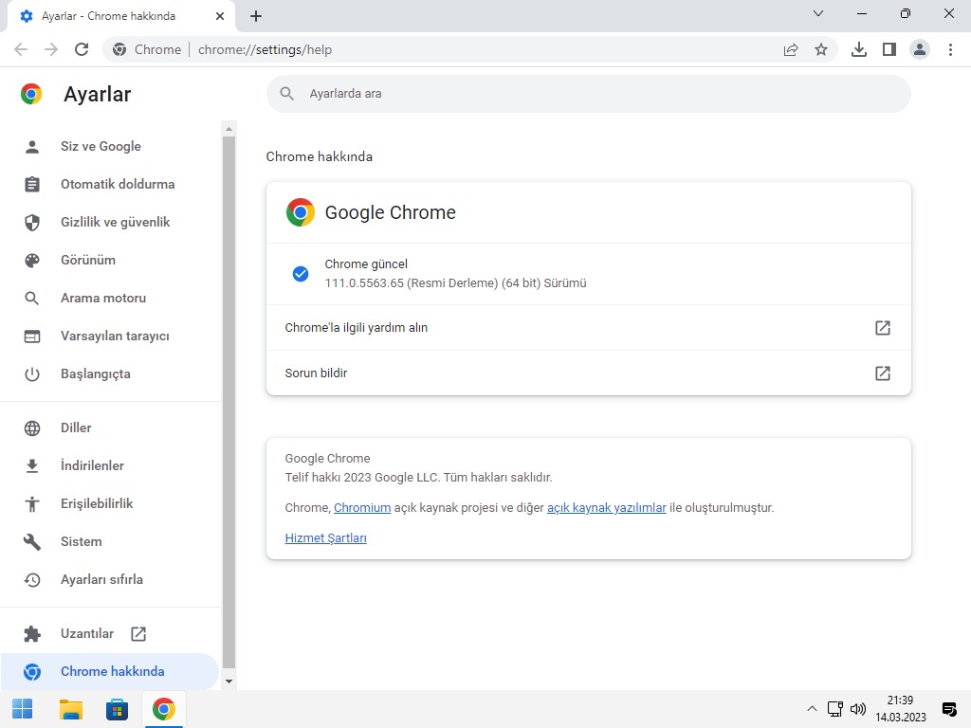Image resolution: width=971 pixels, height=728 pixels.
Task: Open the açık kaynak yazılımlar link
Action: tap(606, 508)
